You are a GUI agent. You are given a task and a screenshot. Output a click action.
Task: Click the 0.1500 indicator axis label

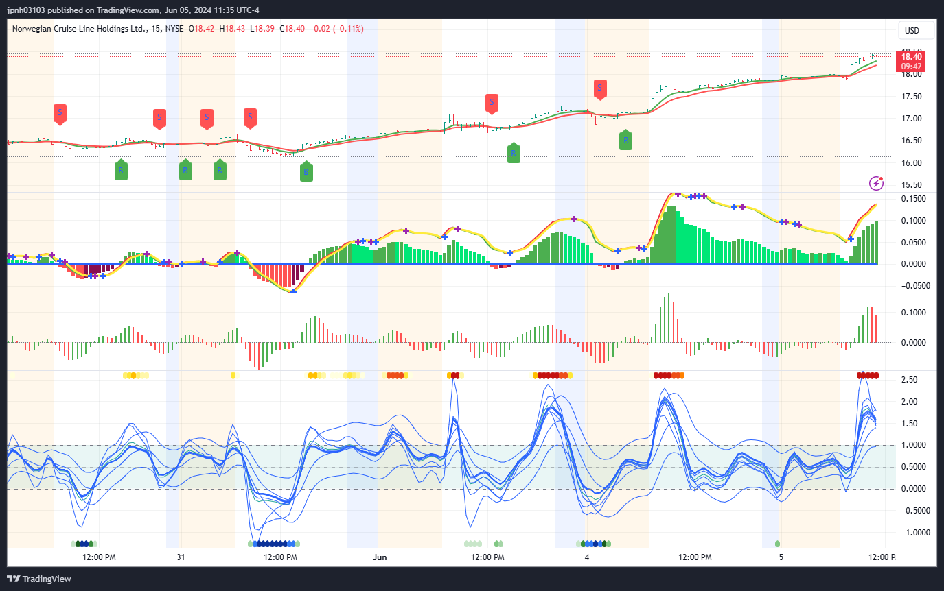pyautogui.click(x=912, y=199)
